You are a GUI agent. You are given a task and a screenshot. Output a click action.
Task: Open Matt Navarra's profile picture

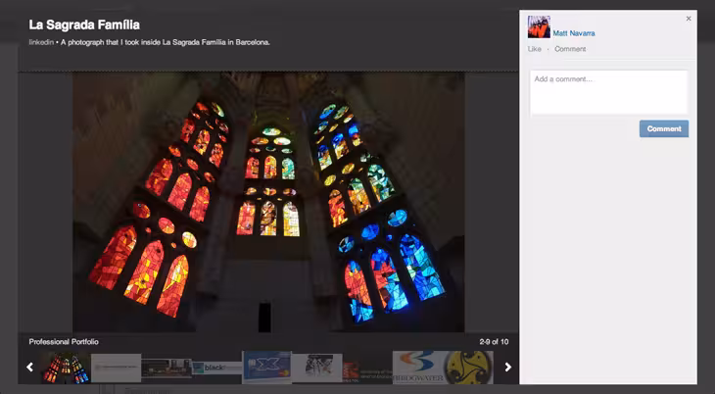[x=539, y=26]
